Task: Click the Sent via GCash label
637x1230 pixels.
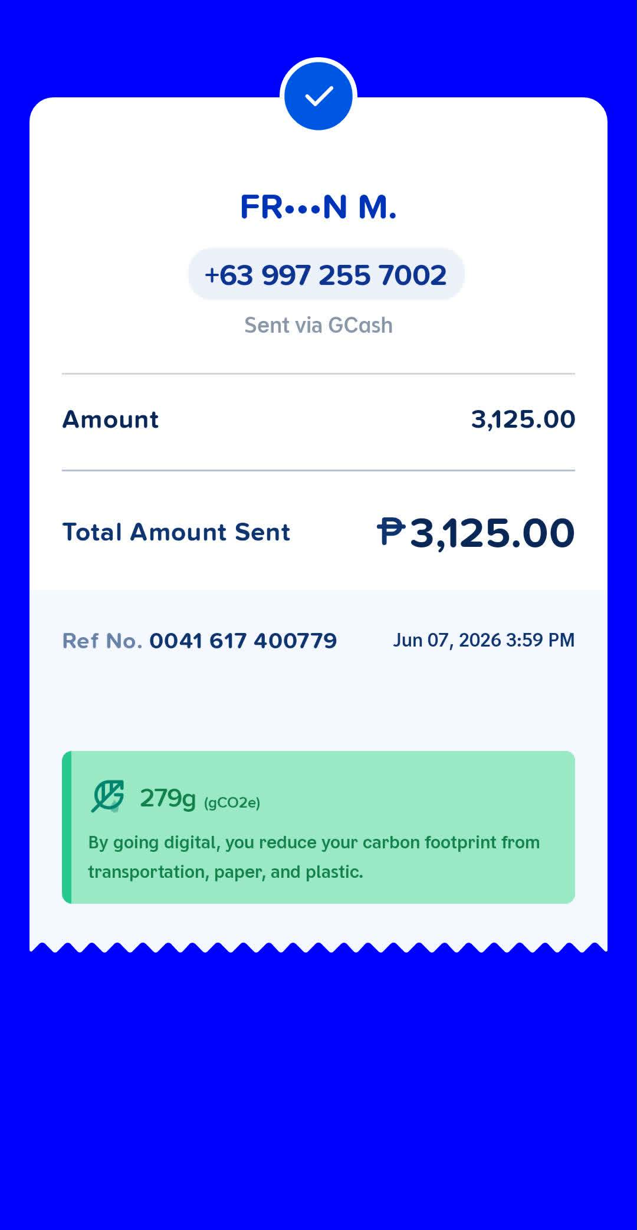Action: coord(318,325)
